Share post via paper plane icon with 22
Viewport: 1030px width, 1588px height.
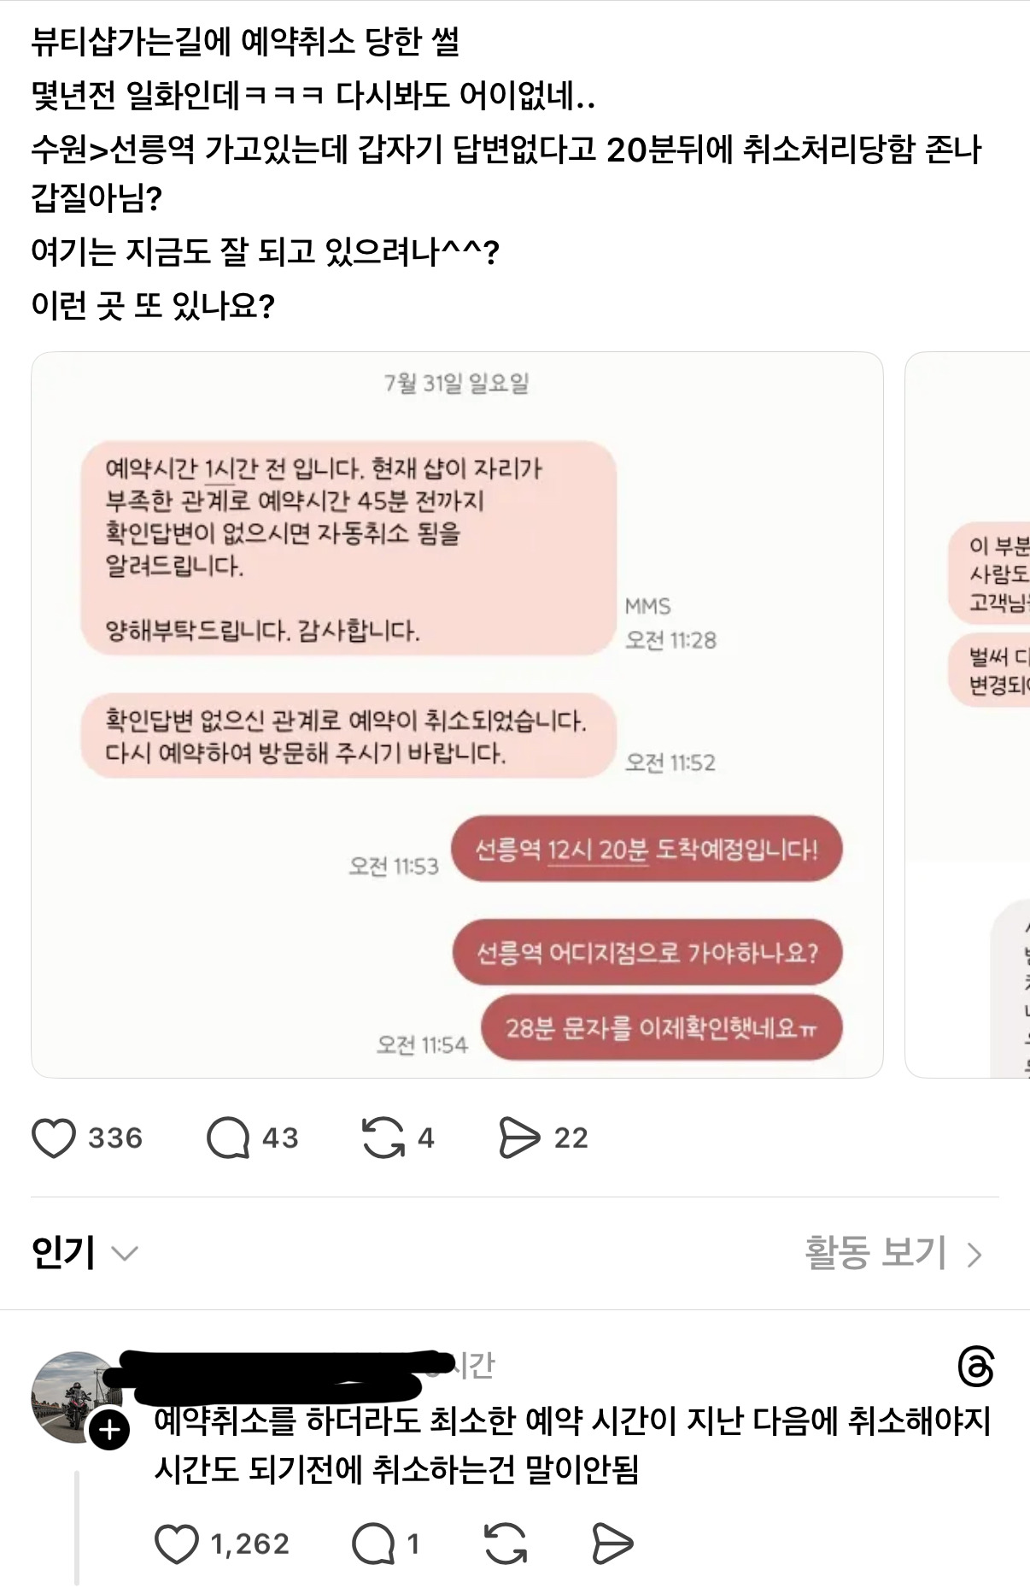[x=519, y=1138]
